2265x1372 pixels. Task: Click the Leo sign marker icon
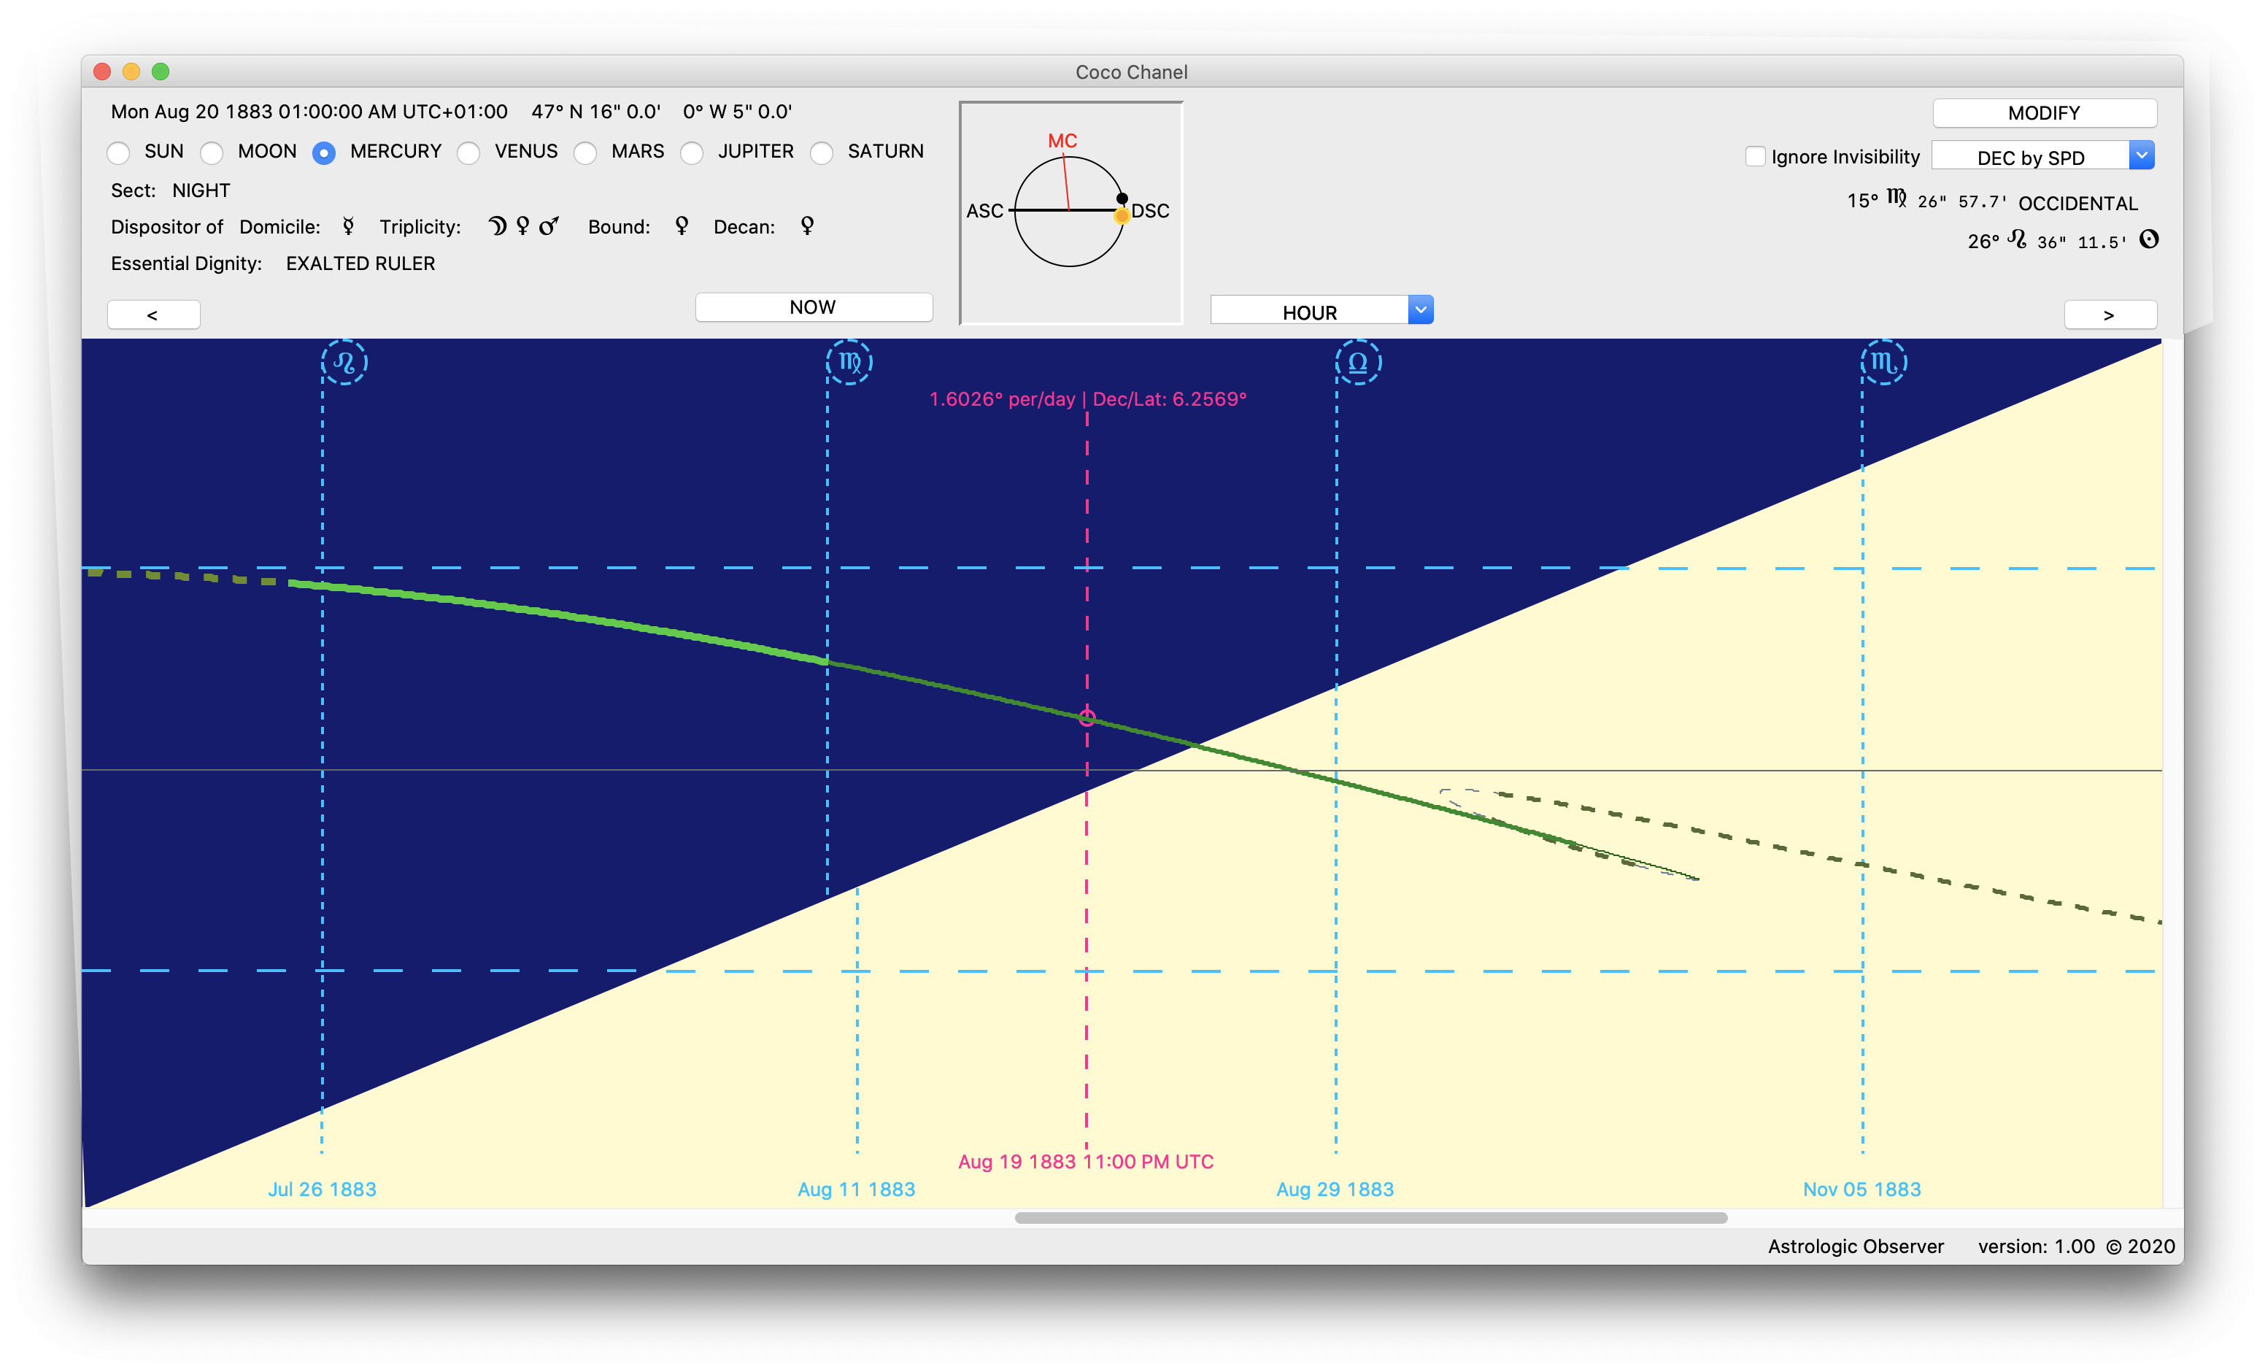point(344,362)
